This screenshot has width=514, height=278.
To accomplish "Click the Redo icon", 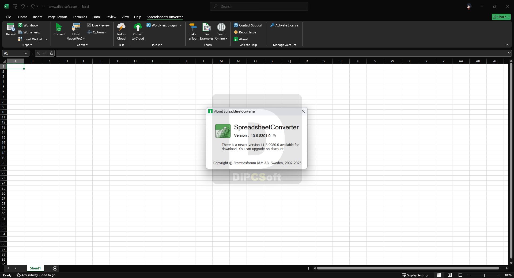I will coord(33,6).
